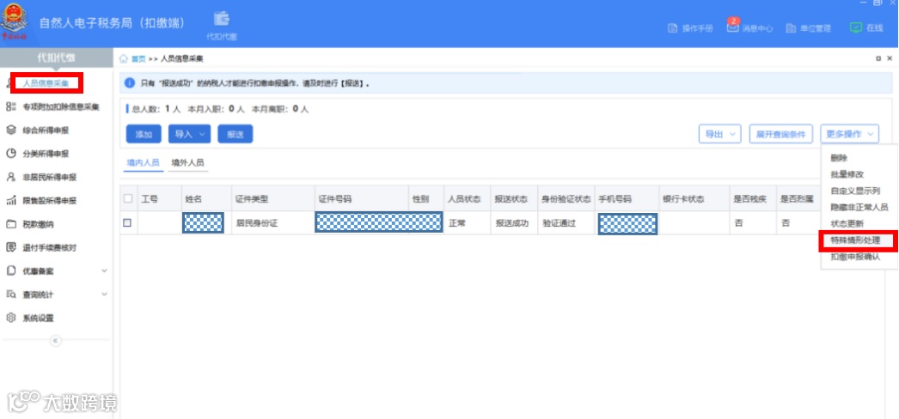Click the 代扣代缴 sidebar heading
Screen dimensions: 899x419
pos(56,58)
